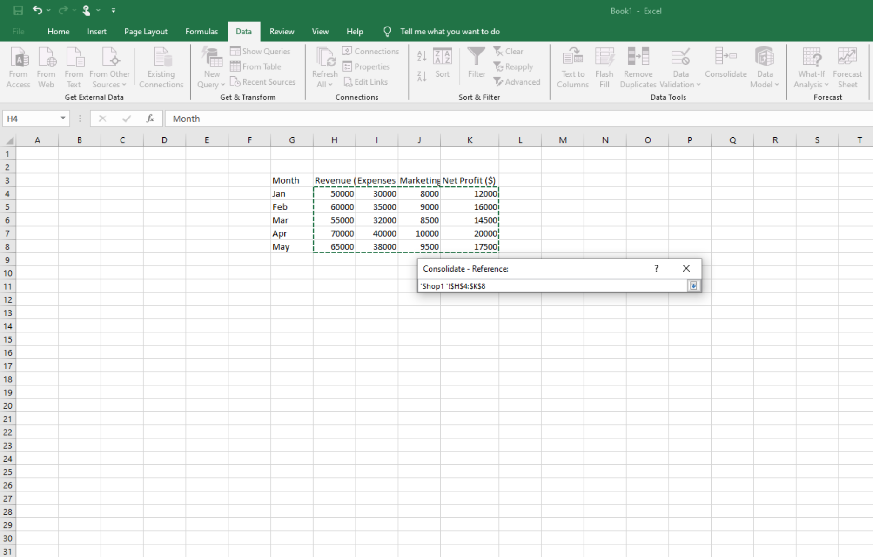The image size is (873, 557).
Task: Click Connections in the ribbon
Action: tap(371, 51)
